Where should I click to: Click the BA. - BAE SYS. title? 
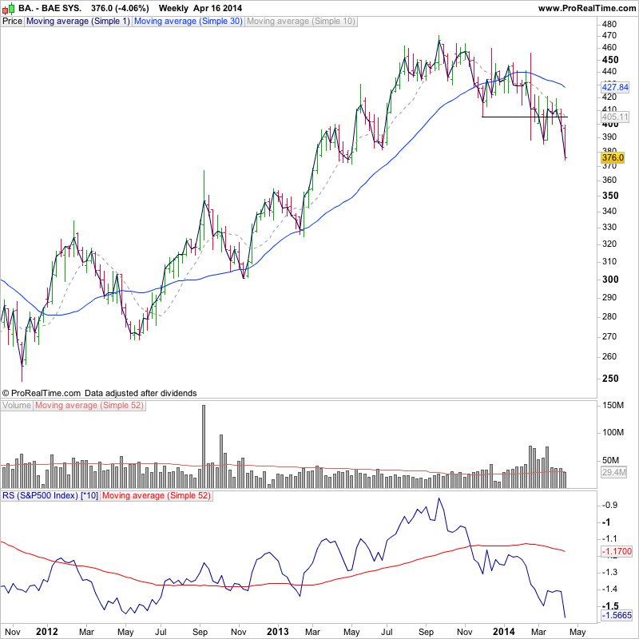point(50,8)
